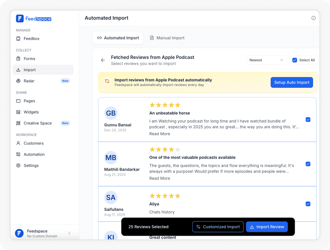The image size is (330, 250).
Task: Click the five-star rating on Gunnu Bansal's review
Action: point(165,105)
